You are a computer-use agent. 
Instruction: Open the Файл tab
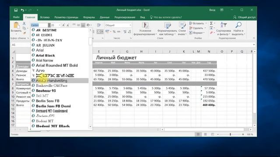[16, 17]
